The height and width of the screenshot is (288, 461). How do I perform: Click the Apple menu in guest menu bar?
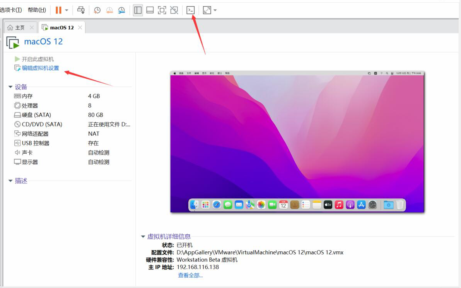pyautogui.click(x=174, y=73)
